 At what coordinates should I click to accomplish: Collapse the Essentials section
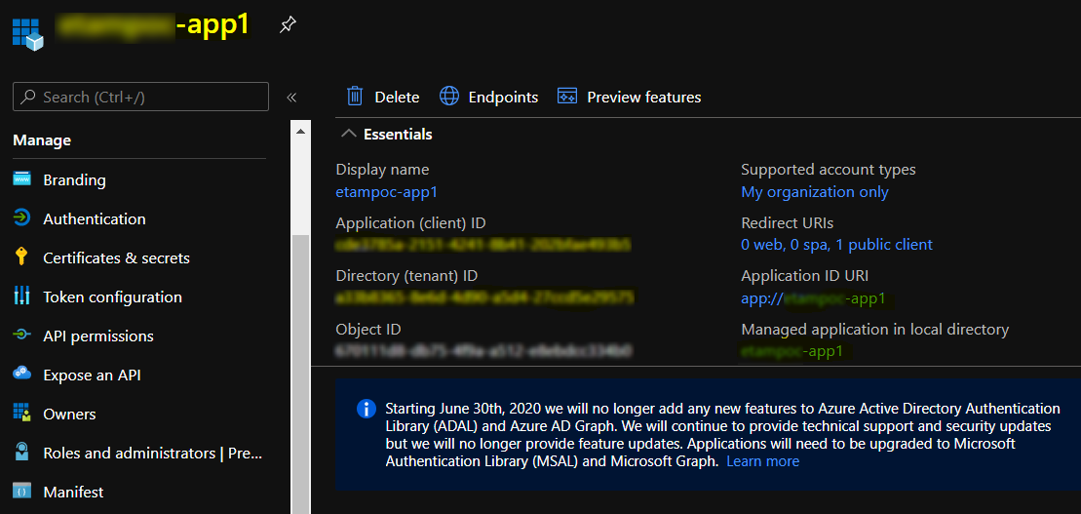(350, 134)
